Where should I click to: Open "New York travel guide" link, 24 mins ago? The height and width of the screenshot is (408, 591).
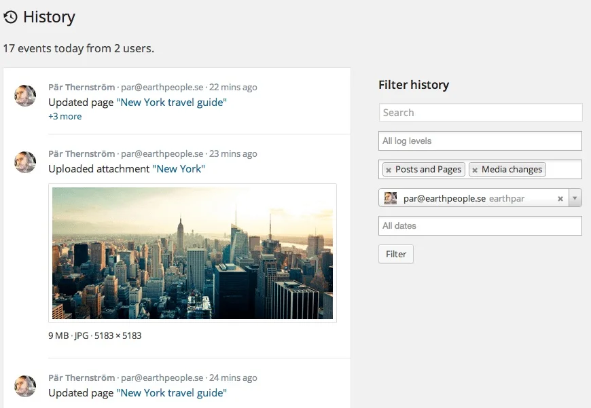(x=171, y=393)
